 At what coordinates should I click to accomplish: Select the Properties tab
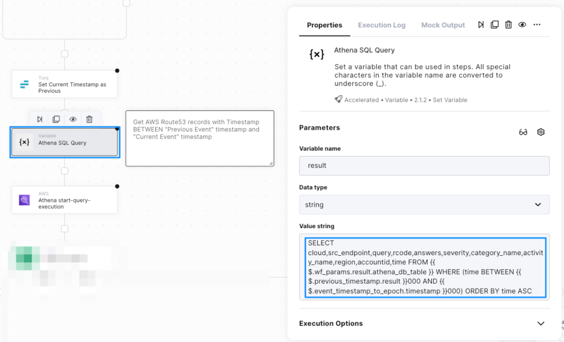point(324,25)
